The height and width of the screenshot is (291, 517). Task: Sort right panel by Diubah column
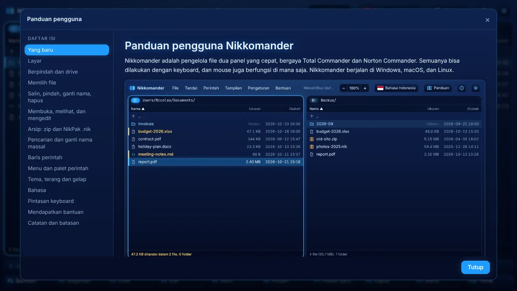point(473,109)
